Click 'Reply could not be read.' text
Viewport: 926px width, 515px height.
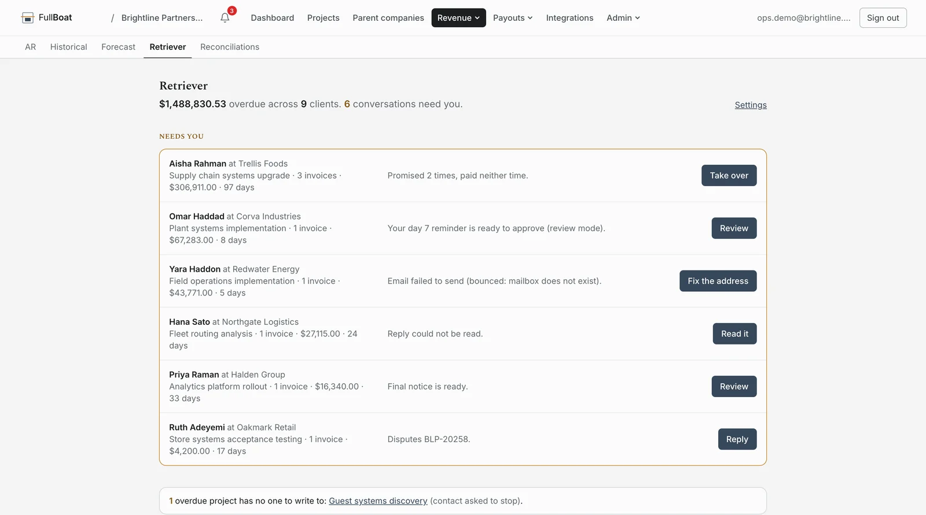435,334
